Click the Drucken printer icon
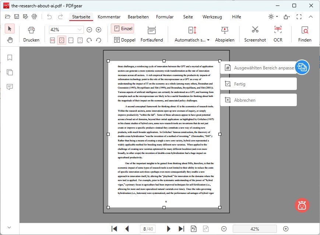The image size is (320, 235). (31, 30)
